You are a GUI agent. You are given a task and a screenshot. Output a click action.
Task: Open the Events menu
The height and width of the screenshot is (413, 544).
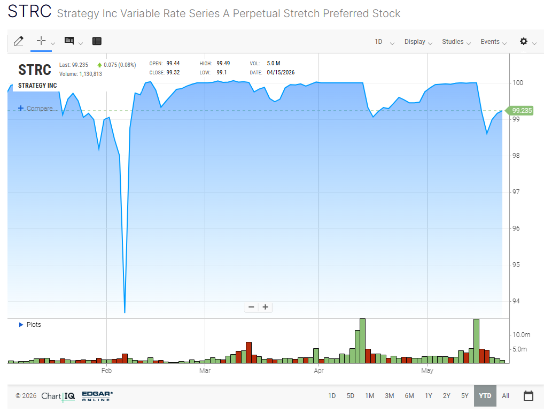pyautogui.click(x=493, y=42)
